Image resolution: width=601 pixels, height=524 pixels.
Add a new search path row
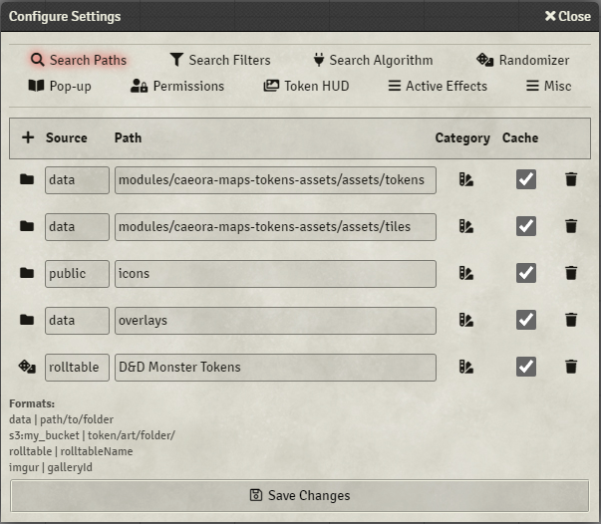(28, 137)
